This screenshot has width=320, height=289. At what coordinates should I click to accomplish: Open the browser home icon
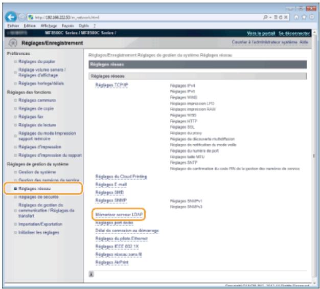296,17
